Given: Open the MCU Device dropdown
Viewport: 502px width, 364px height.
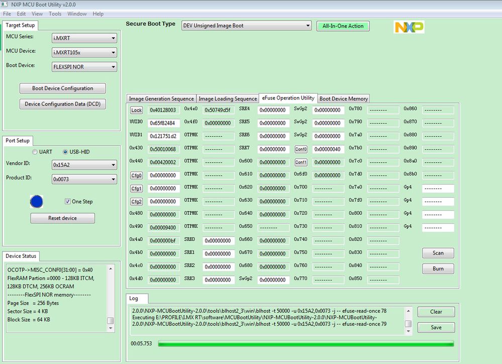Looking at the screenshot, I should pos(84,53).
